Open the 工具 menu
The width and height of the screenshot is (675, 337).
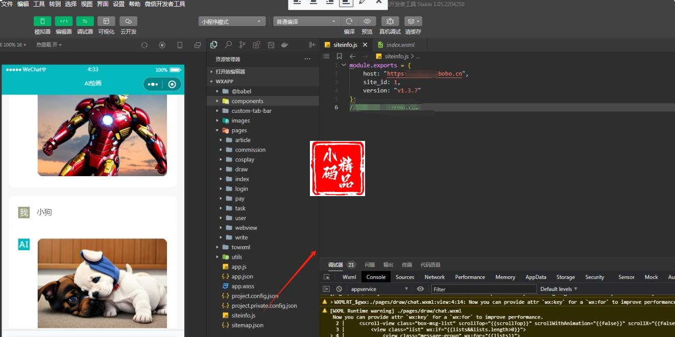(39, 4)
